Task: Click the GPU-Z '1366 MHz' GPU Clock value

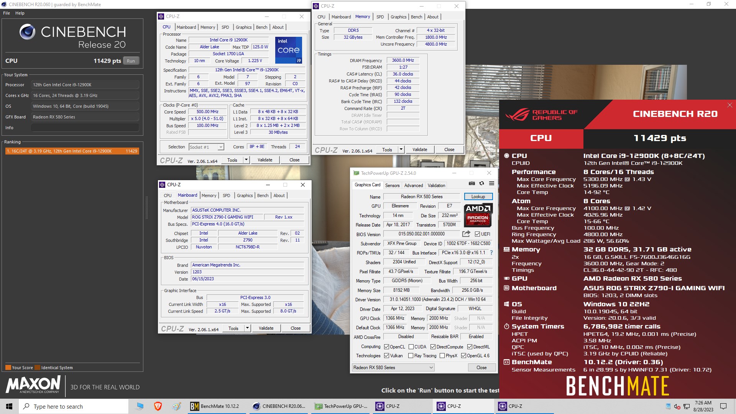Action: click(x=395, y=318)
